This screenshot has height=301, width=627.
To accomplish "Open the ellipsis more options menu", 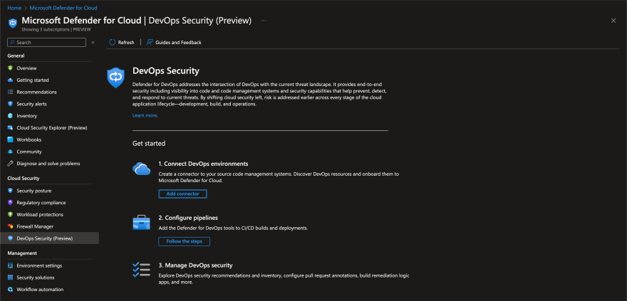I will 263,21.
